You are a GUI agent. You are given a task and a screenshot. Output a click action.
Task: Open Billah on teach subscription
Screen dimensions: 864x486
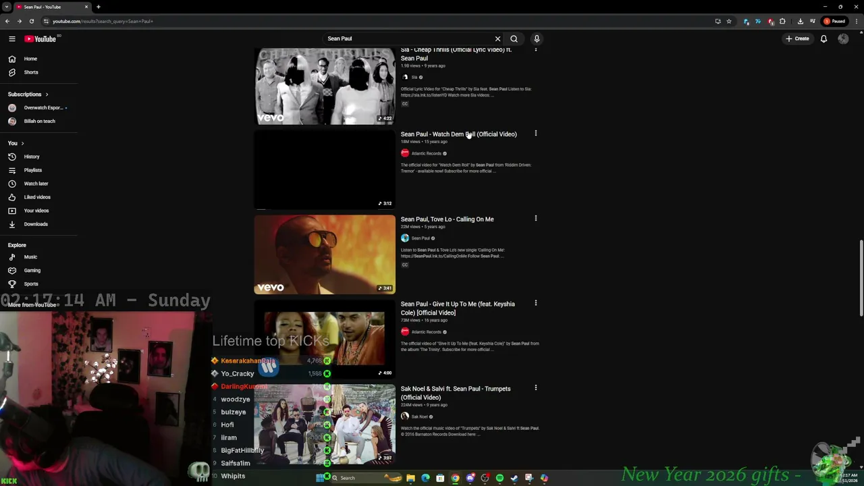38,121
